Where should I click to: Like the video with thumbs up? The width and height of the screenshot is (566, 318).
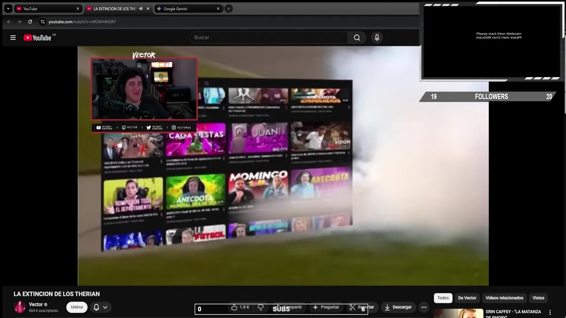(x=241, y=307)
